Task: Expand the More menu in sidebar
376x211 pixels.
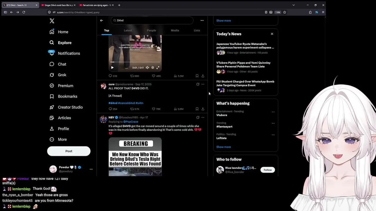Action: (58, 139)
